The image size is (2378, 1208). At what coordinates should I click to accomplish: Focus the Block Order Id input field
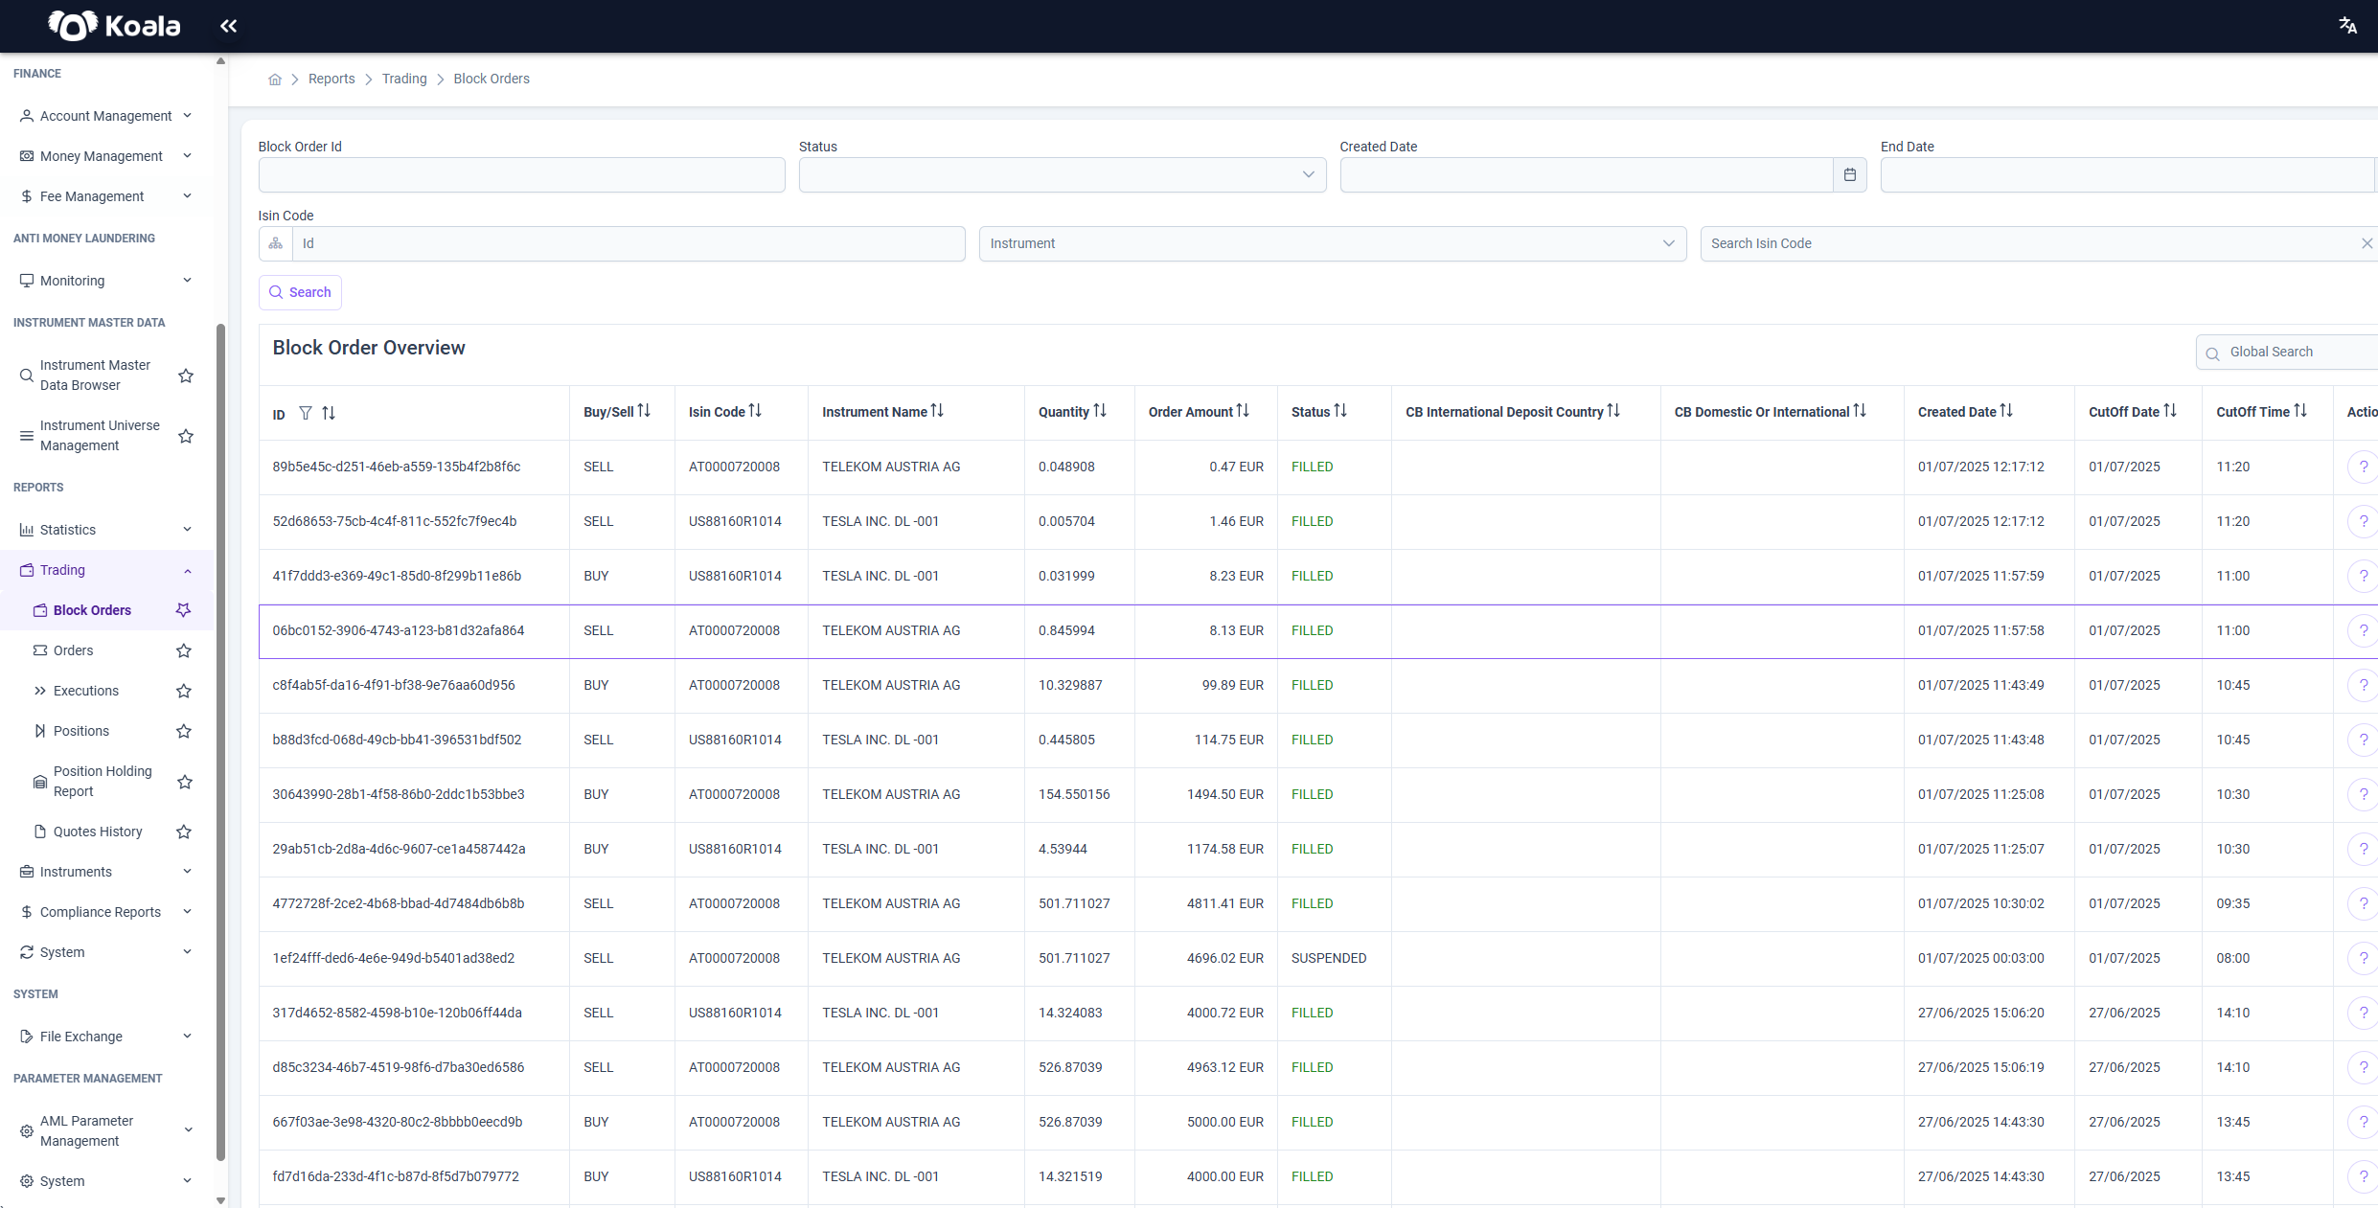pyautogui.click(x=522, y=174)
